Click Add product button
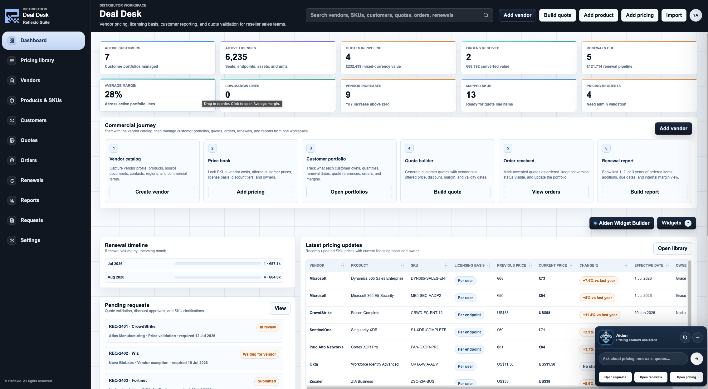Viewport: 708px width, 389px height. pos(598,15)
